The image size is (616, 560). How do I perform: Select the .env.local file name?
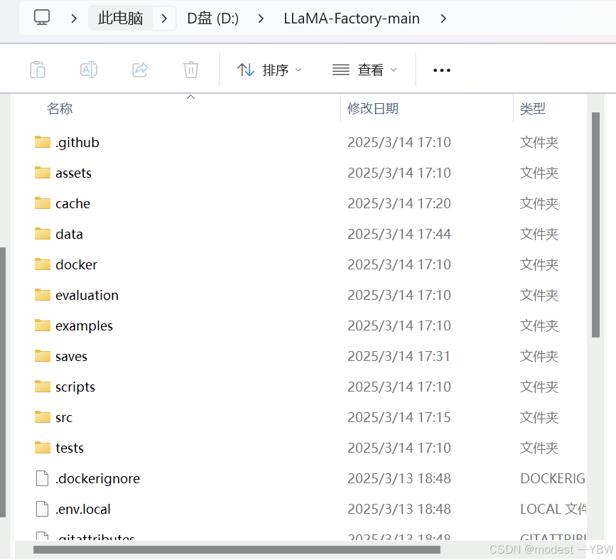83,510
